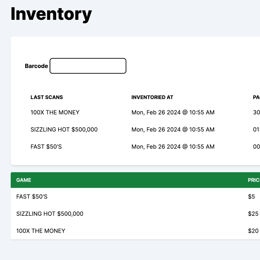Click the Barcode label
Image resolution: width=260 pixels, height=260 pixels.
[36, 66]
